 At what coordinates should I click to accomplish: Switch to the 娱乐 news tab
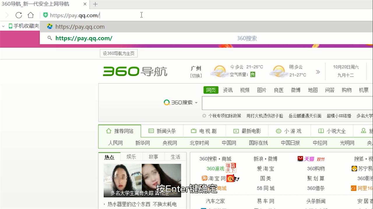tap(131, 157)
